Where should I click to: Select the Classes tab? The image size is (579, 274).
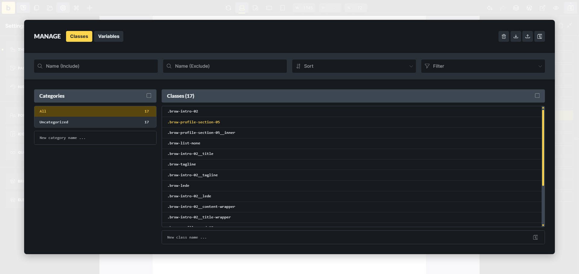click(x=79, y=36)
